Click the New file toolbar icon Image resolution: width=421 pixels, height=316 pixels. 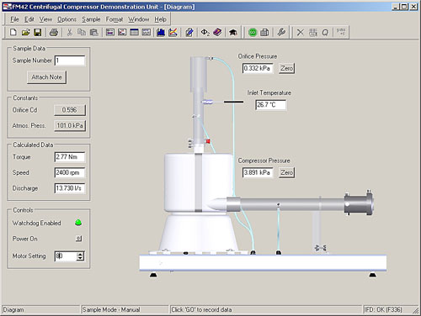click(13, 33)
